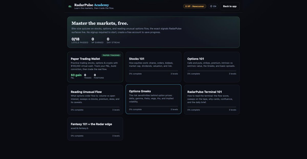Open the Options 101 course card

[212, 67]
